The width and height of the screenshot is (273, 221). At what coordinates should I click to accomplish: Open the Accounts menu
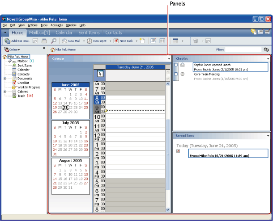56,25
